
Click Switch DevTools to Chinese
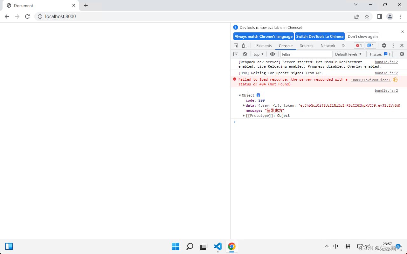(x=320, y=37)
